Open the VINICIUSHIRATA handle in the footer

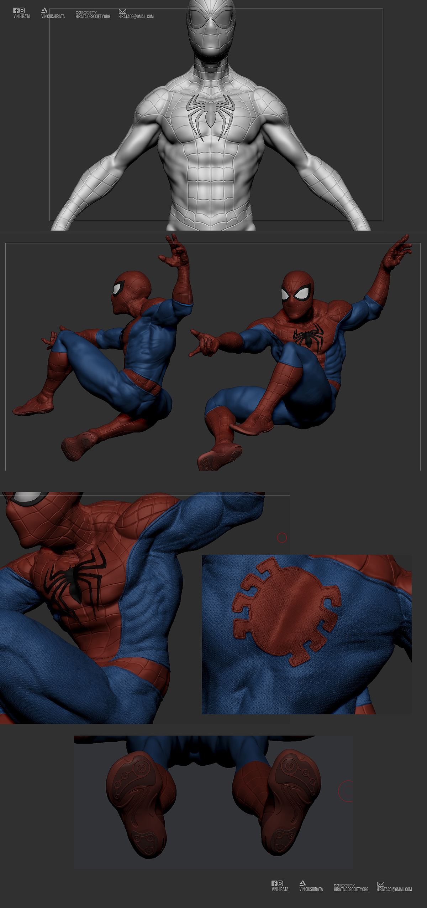[311, 889]
